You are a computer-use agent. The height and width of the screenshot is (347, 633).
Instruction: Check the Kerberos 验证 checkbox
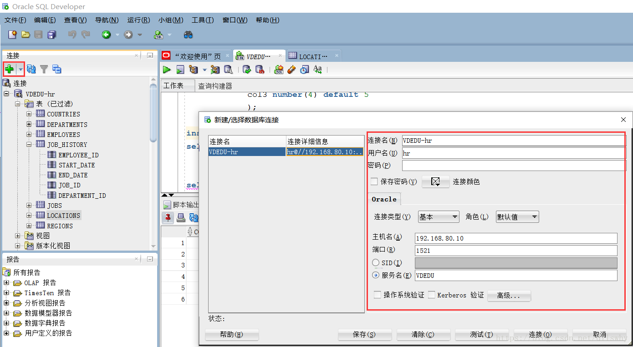431,295
